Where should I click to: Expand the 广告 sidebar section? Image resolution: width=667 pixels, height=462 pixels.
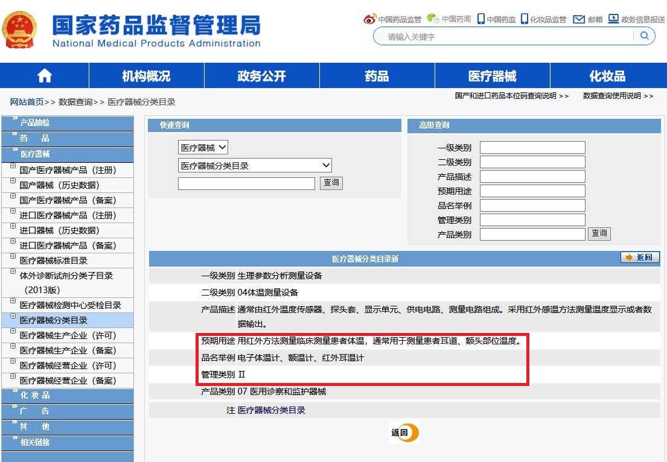coord(68,411)
